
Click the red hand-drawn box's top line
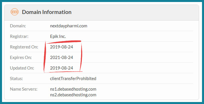click(64, 42)
